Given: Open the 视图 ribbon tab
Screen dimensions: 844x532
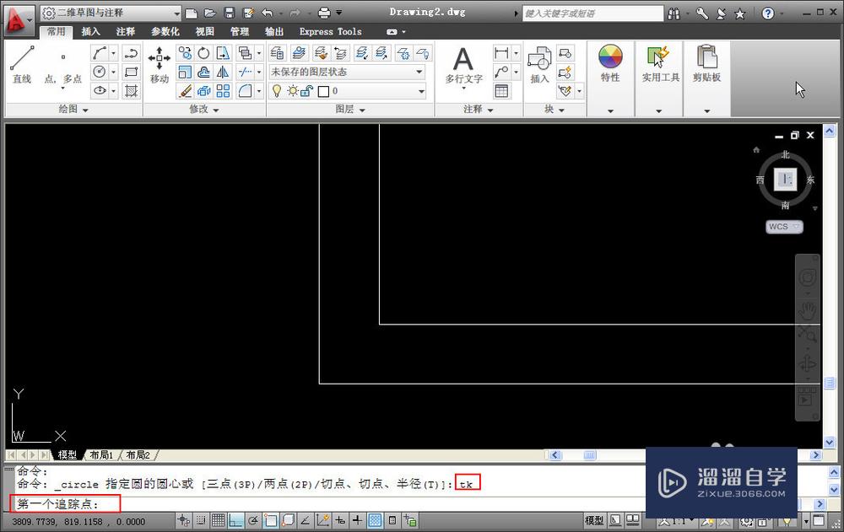Looking at the screenshot, I should click(x=204, y=31).
